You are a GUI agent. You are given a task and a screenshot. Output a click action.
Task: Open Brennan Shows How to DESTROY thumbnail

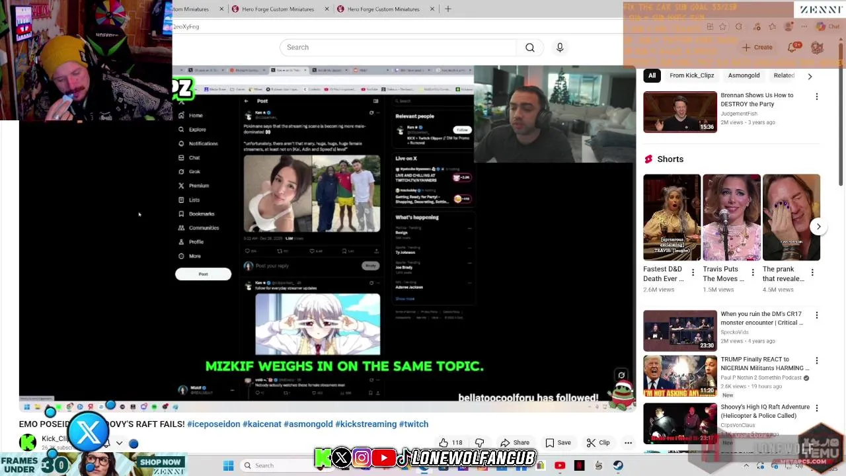click(x=680, y=112)
